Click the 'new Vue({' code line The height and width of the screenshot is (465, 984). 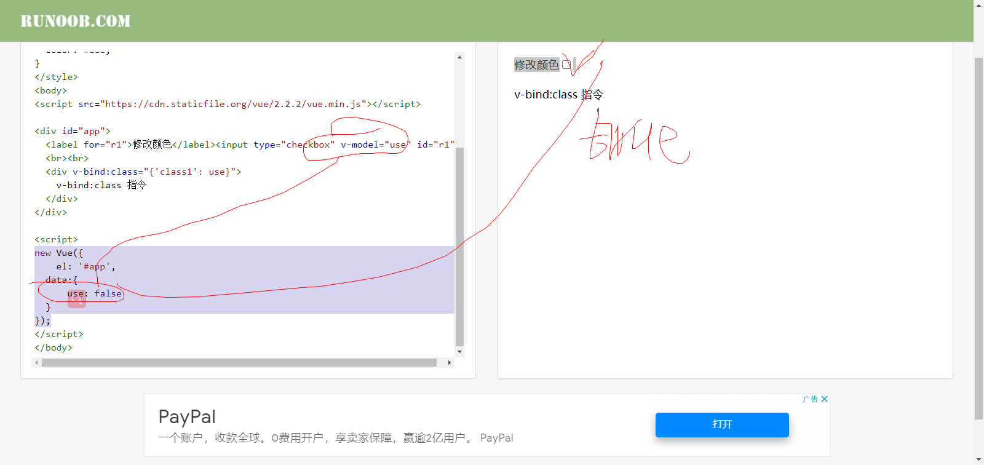(58, 253)
